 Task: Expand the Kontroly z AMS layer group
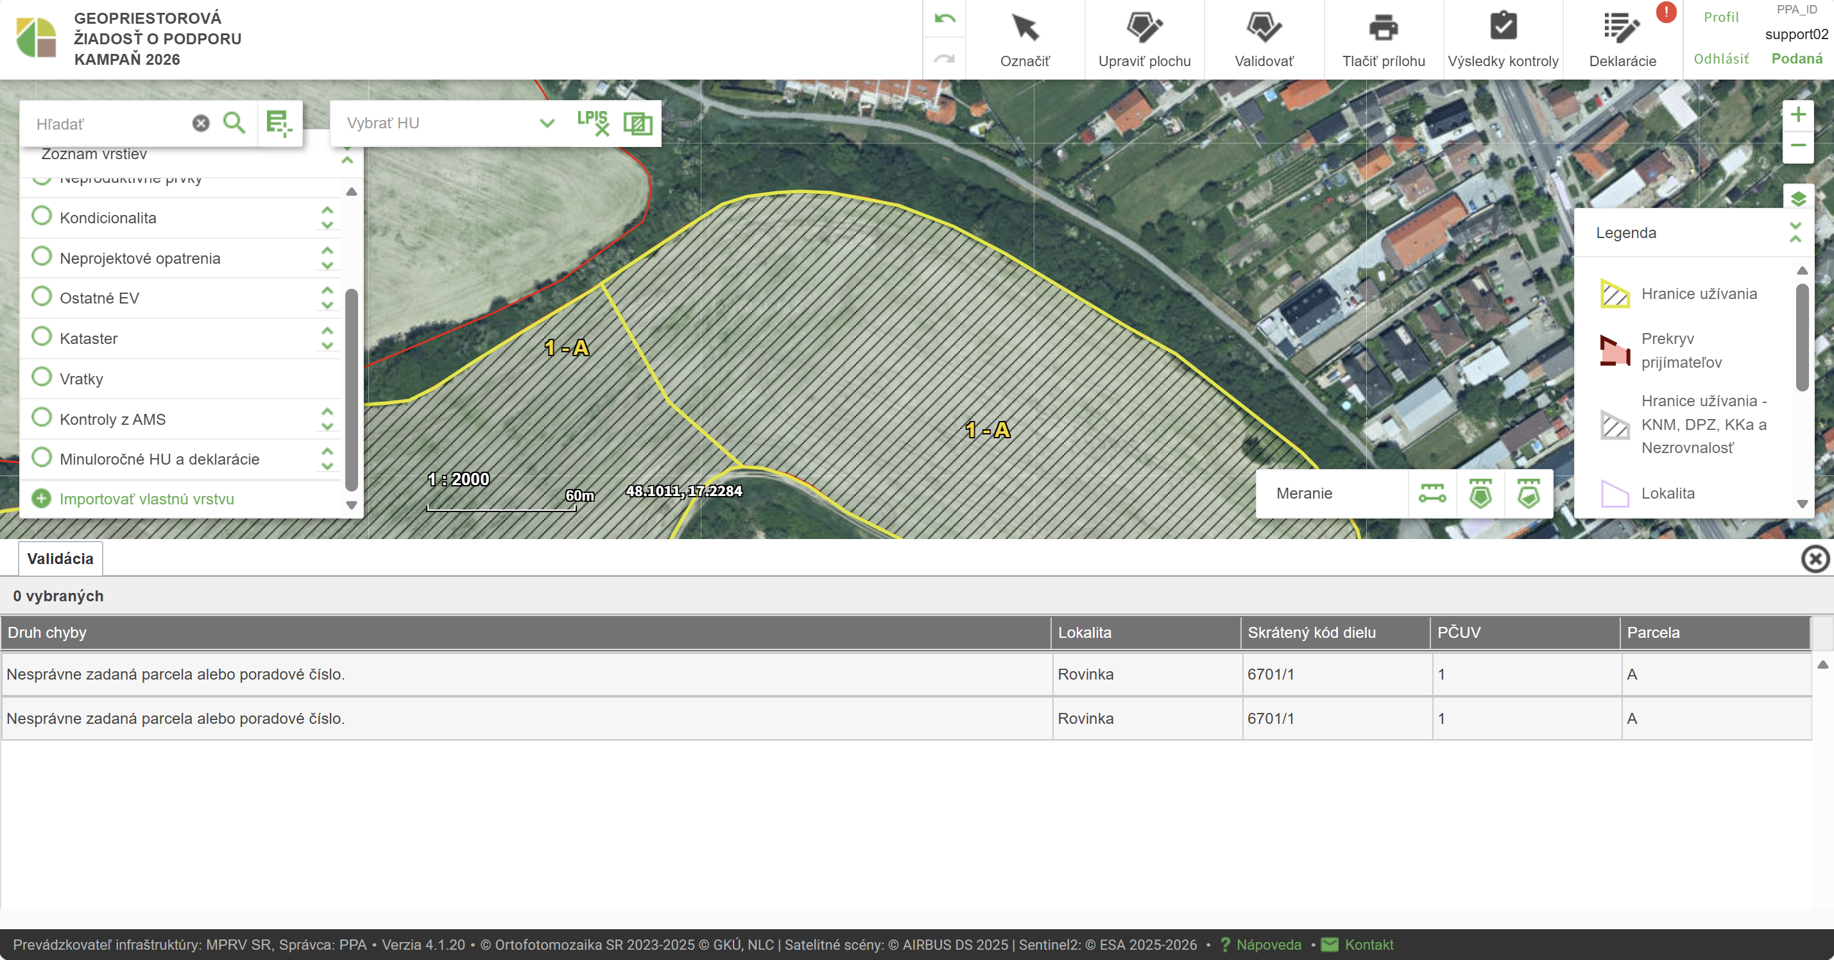[x=327, y=419]
